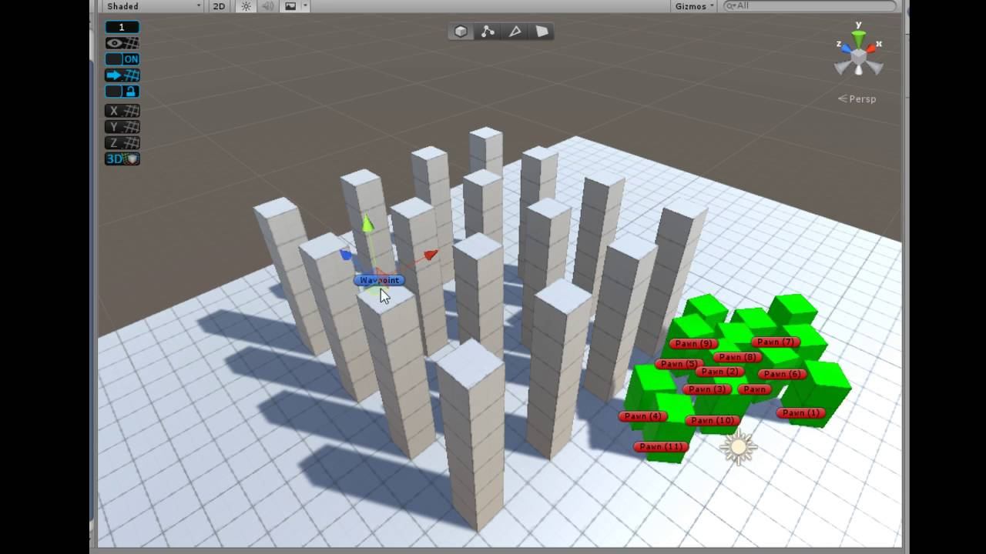Switch to vertex selection mode icon
This screenshot has width=986, height=554.
pyautogui.click(x=488, y=32)
